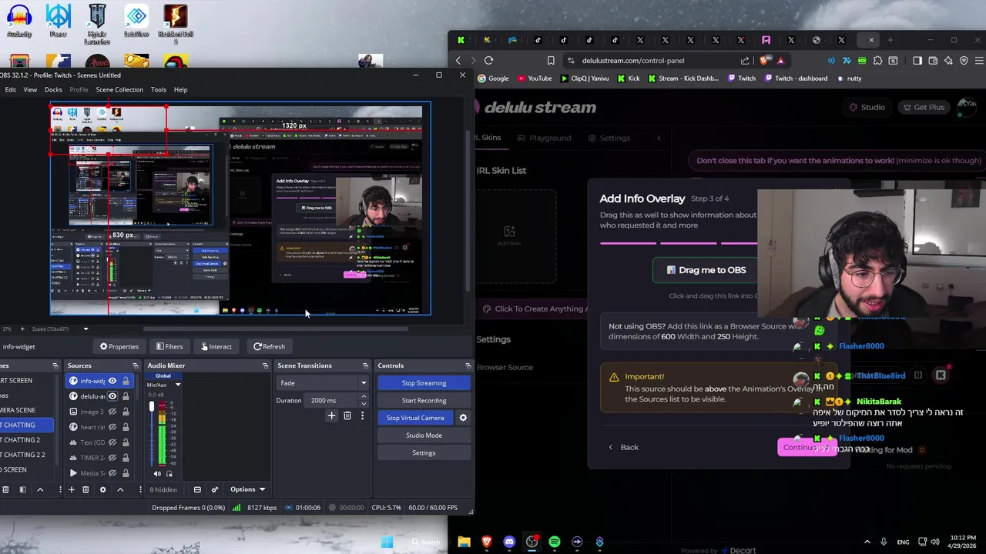
Task: Go Back in Add Info Overlay dialog
Action: pyautogui.click(x=623, y=447)
